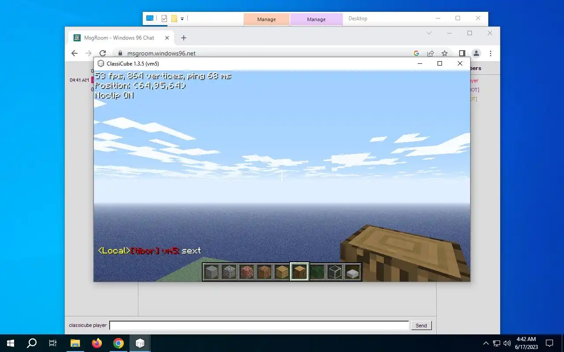Open Windows taskbar search
The width and height of the screenshot is (564, 352).
click(32, 343)
